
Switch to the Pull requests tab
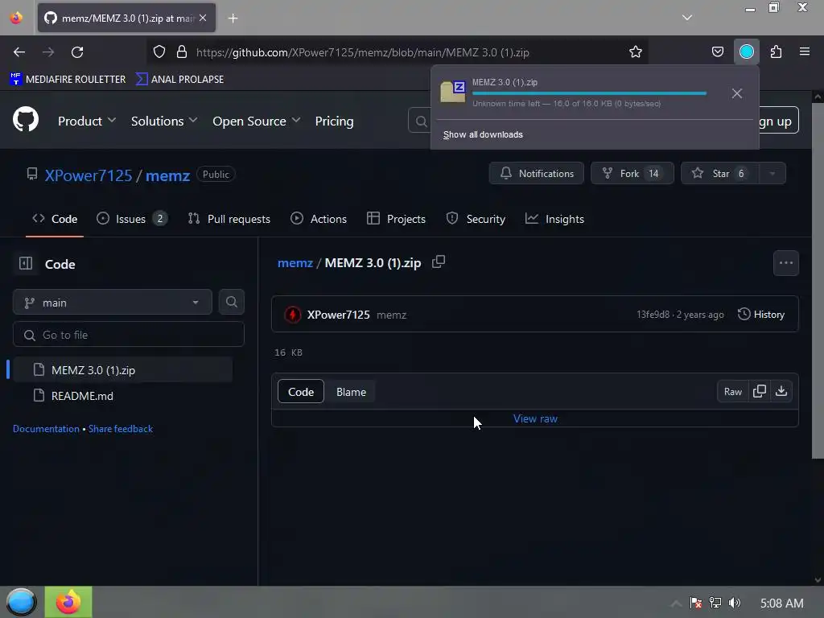pyautogui.click(x=229, y=219)
